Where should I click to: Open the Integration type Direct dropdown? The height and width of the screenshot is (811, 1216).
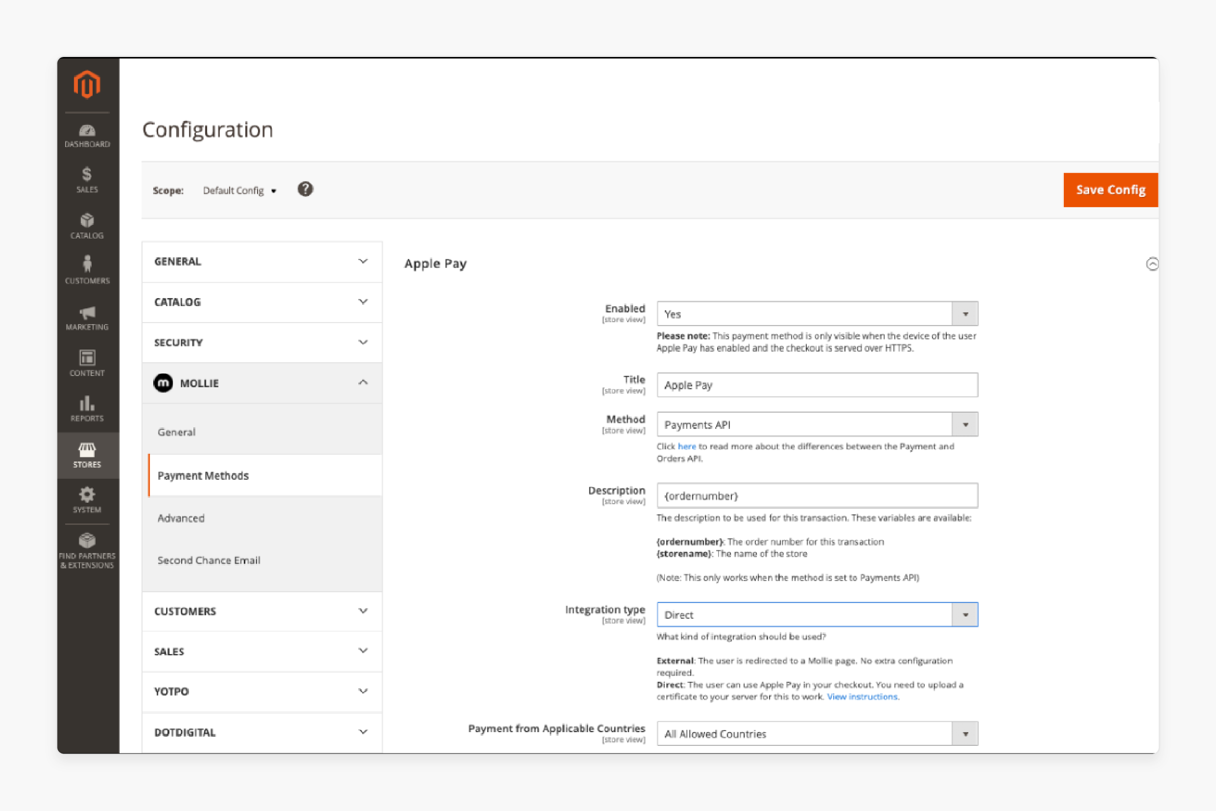(817, 615)
